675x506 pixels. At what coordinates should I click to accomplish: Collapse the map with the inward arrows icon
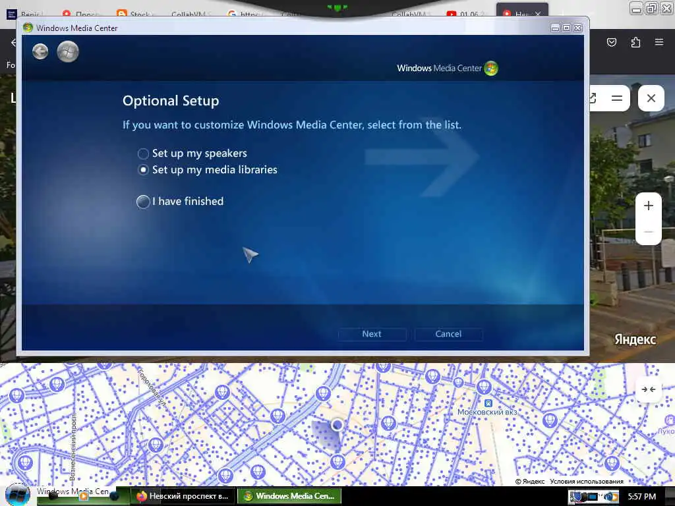[x=649, y=389]
